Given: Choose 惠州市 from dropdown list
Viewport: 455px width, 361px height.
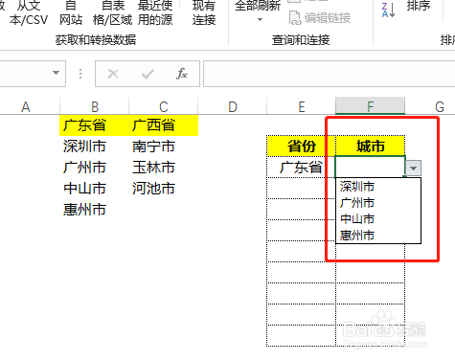Looking at the screenshot, I should pos(378,236).
